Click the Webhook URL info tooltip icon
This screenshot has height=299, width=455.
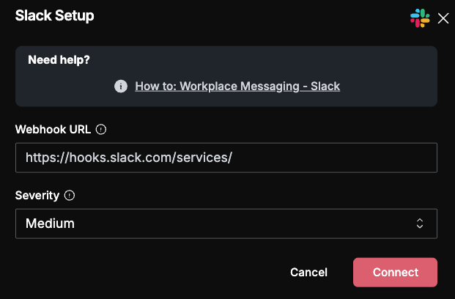point(101,129)
